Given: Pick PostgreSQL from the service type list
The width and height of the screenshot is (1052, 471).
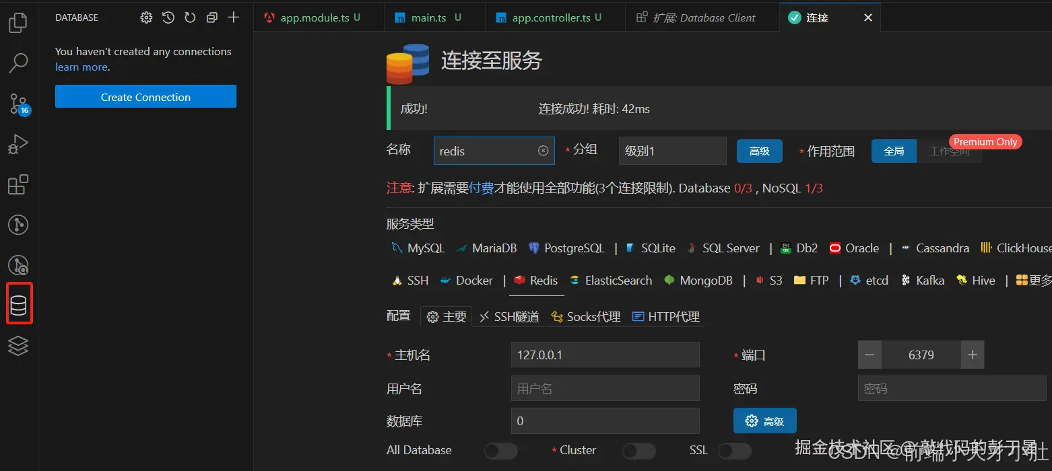Looking at the screenshot, I should click(x=567, y=248).
